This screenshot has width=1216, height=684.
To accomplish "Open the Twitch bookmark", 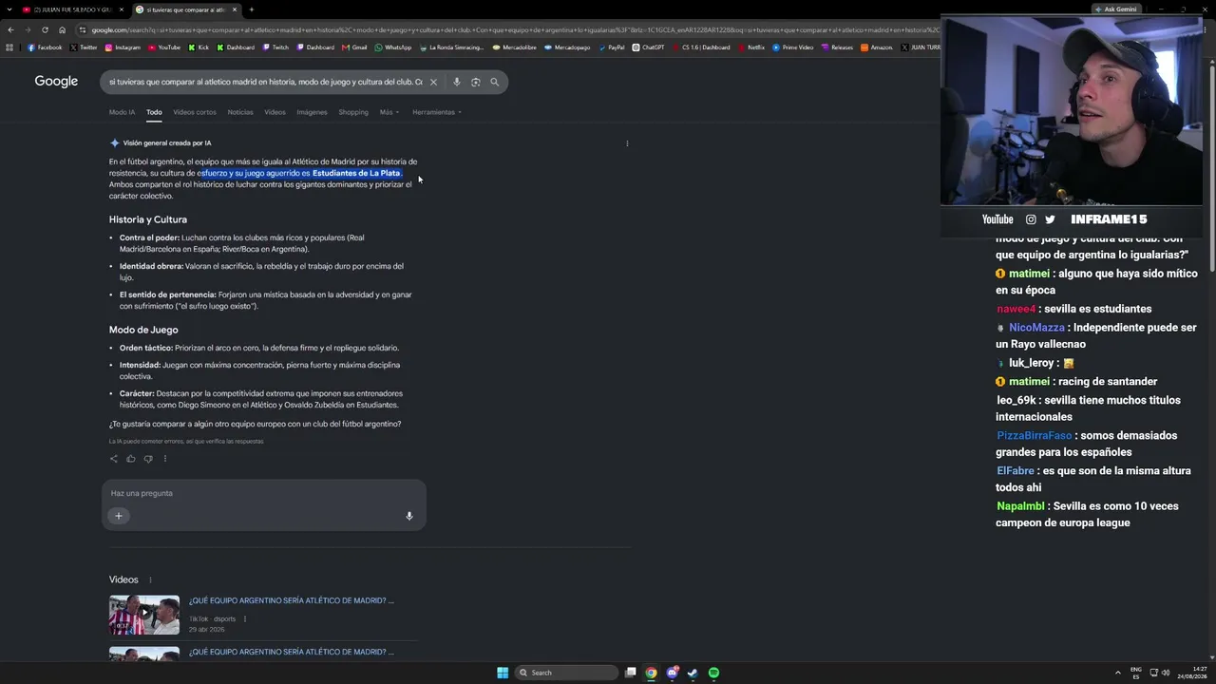I will (x=275, y=47).
